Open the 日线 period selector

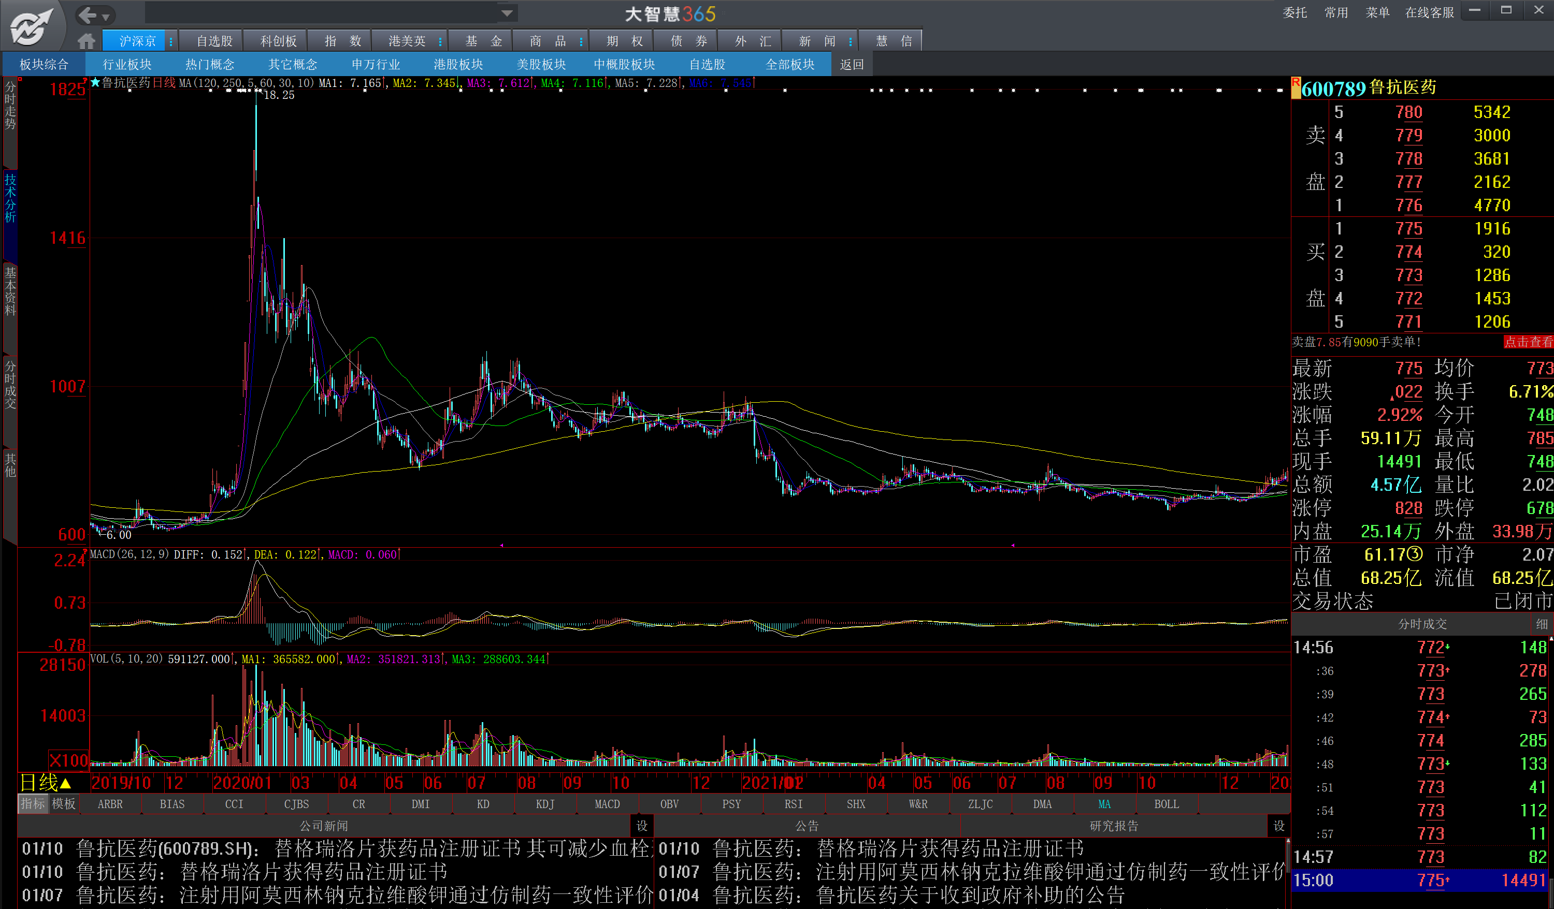click(x=46, y=783)
